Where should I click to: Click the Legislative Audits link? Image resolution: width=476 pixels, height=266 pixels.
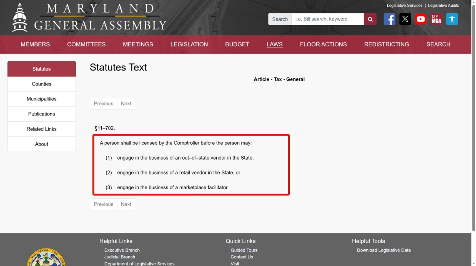443,6
